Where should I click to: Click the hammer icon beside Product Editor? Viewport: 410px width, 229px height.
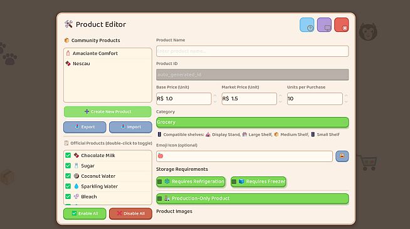[x=68, y=24]
